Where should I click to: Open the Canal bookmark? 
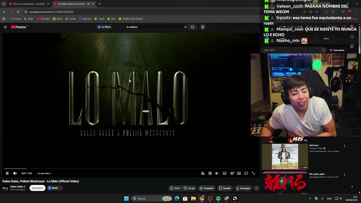click(x=99, y=19)
